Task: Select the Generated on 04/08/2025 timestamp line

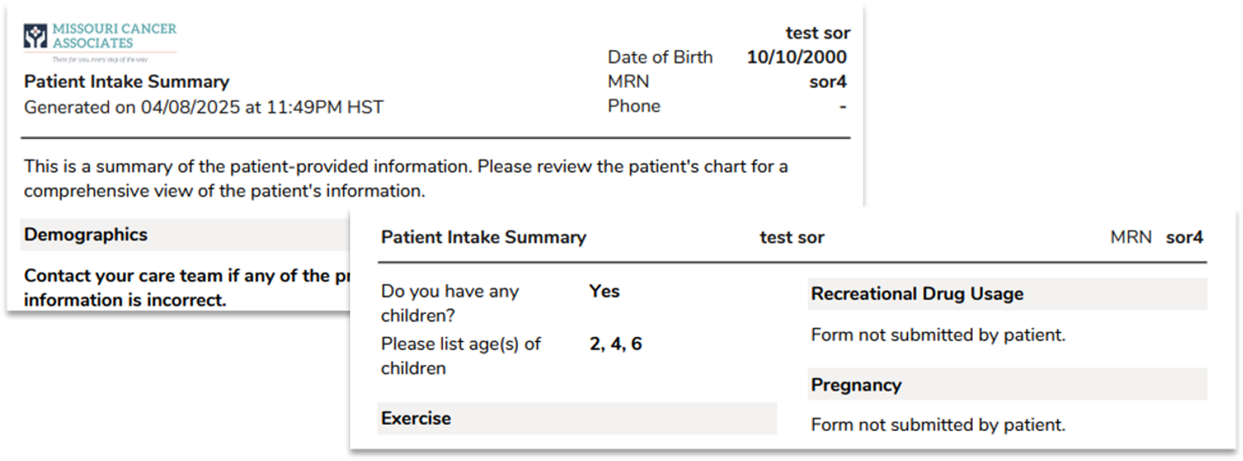Action: [x=203, y=107]
